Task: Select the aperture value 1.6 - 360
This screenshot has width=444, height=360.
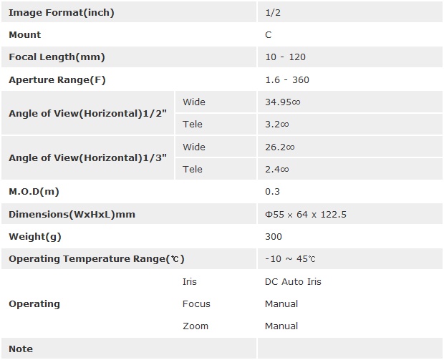Action: pos(287,80)
